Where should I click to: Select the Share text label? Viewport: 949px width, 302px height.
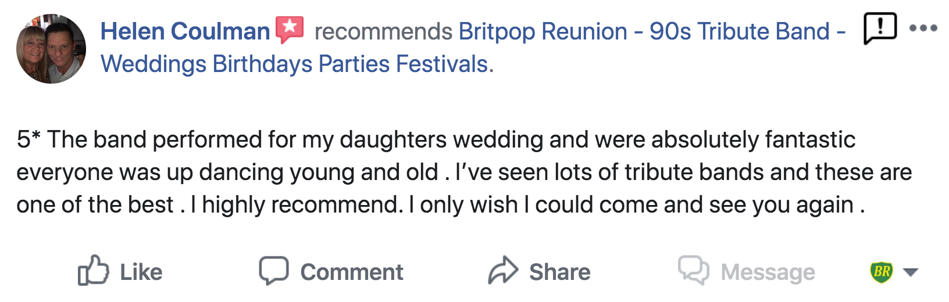pyautogui.click(x=560, y=272)
